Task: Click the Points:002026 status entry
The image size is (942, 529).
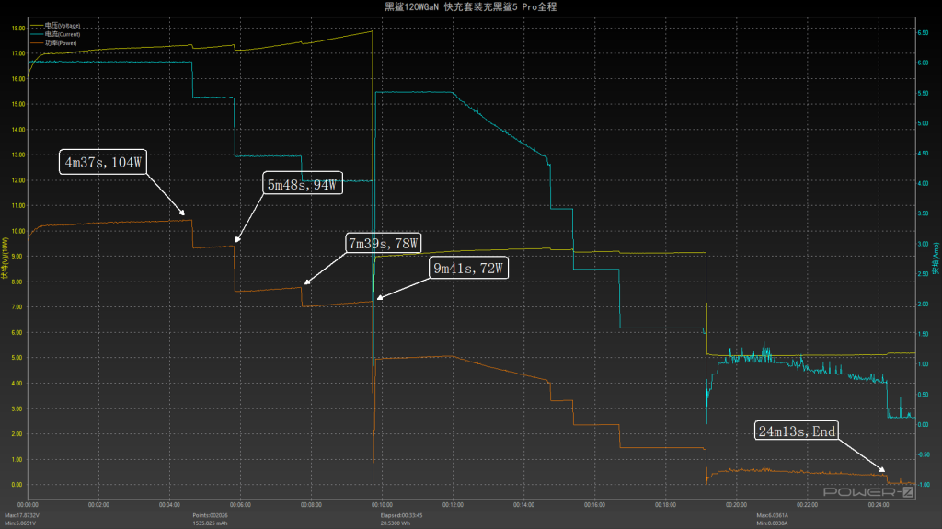Action: point(211,515)
